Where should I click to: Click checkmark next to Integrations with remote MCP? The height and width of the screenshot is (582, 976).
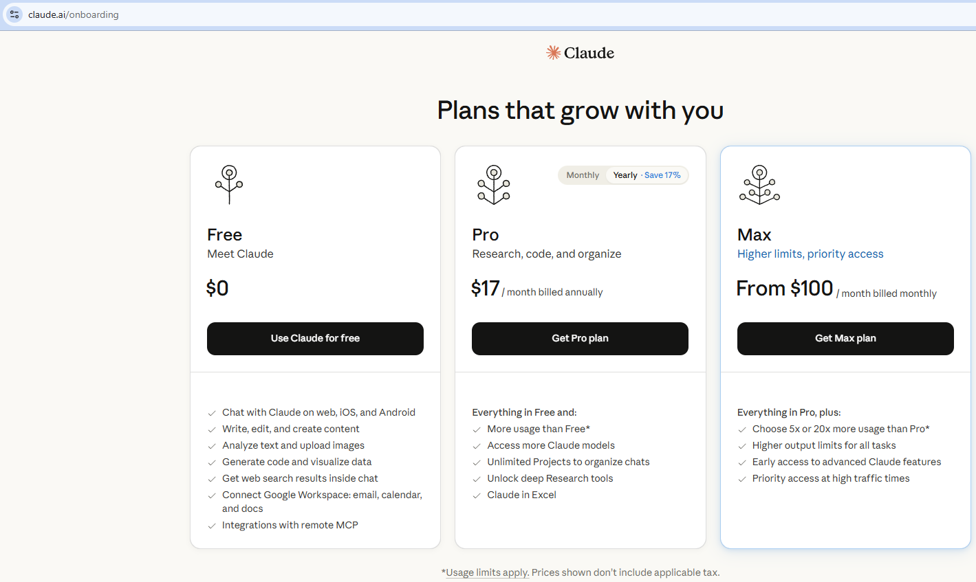click(x=212, y=526)
